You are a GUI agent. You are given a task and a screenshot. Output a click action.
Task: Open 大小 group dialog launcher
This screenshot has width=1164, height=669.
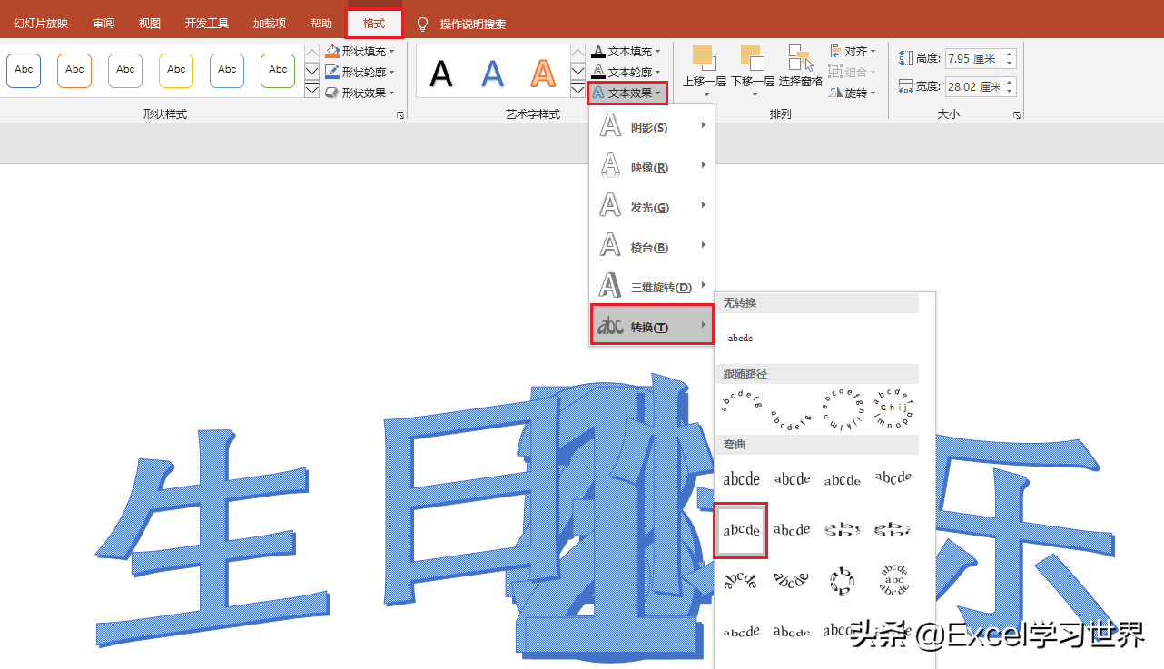1017,115
